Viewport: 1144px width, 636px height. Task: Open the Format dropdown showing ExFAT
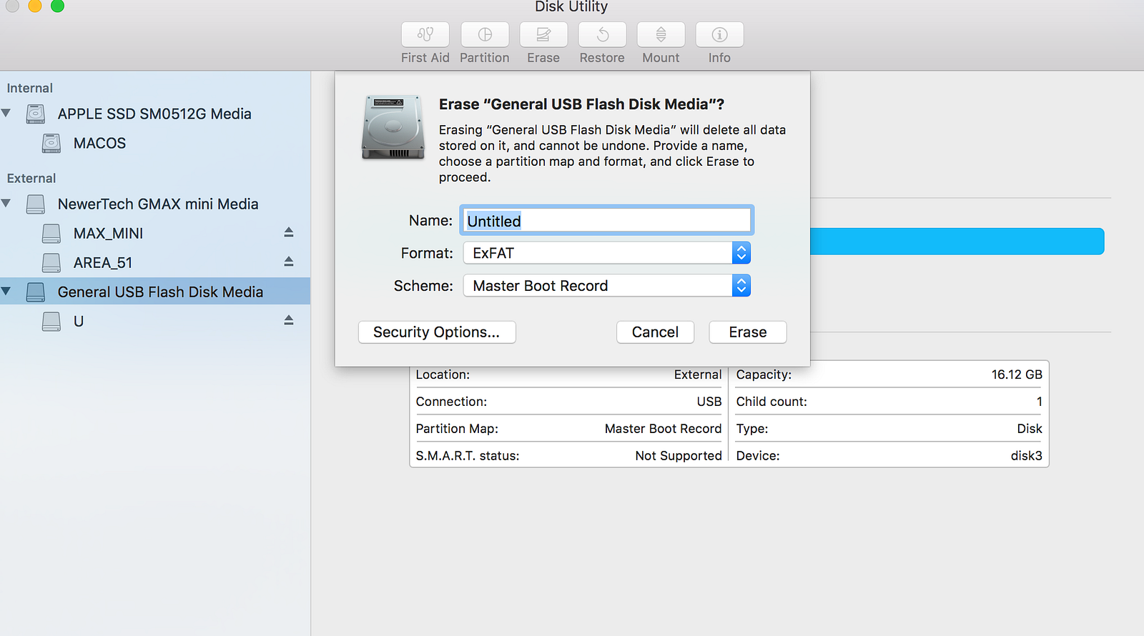[x=607, y=253]
